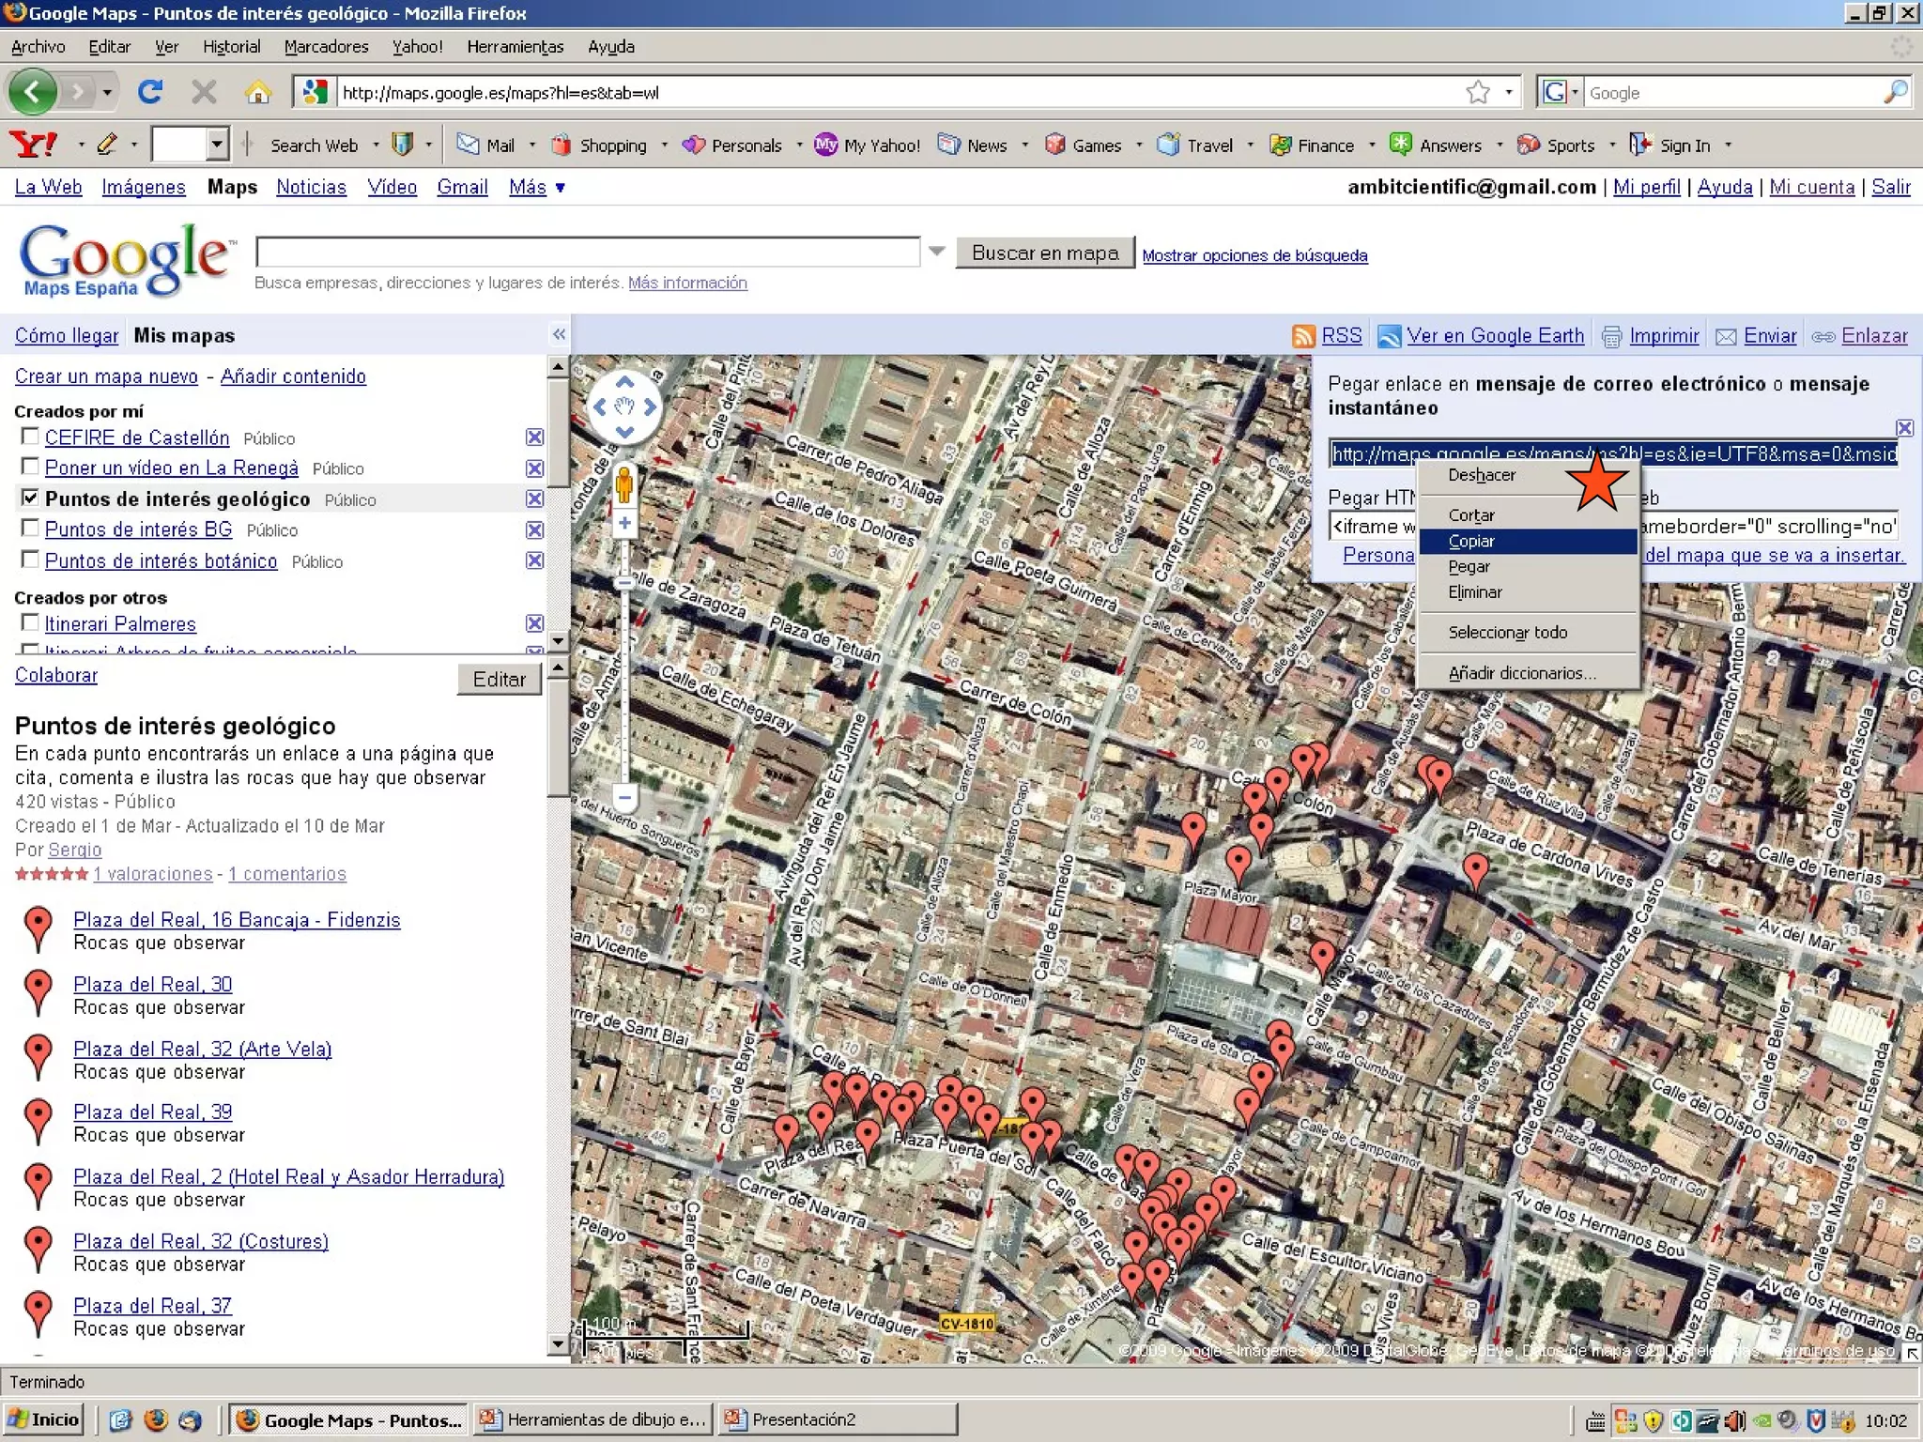The width and height of the screenshot is (1923, 1442).
Task: Close the link popup with its X
Action: [1904, 428]
